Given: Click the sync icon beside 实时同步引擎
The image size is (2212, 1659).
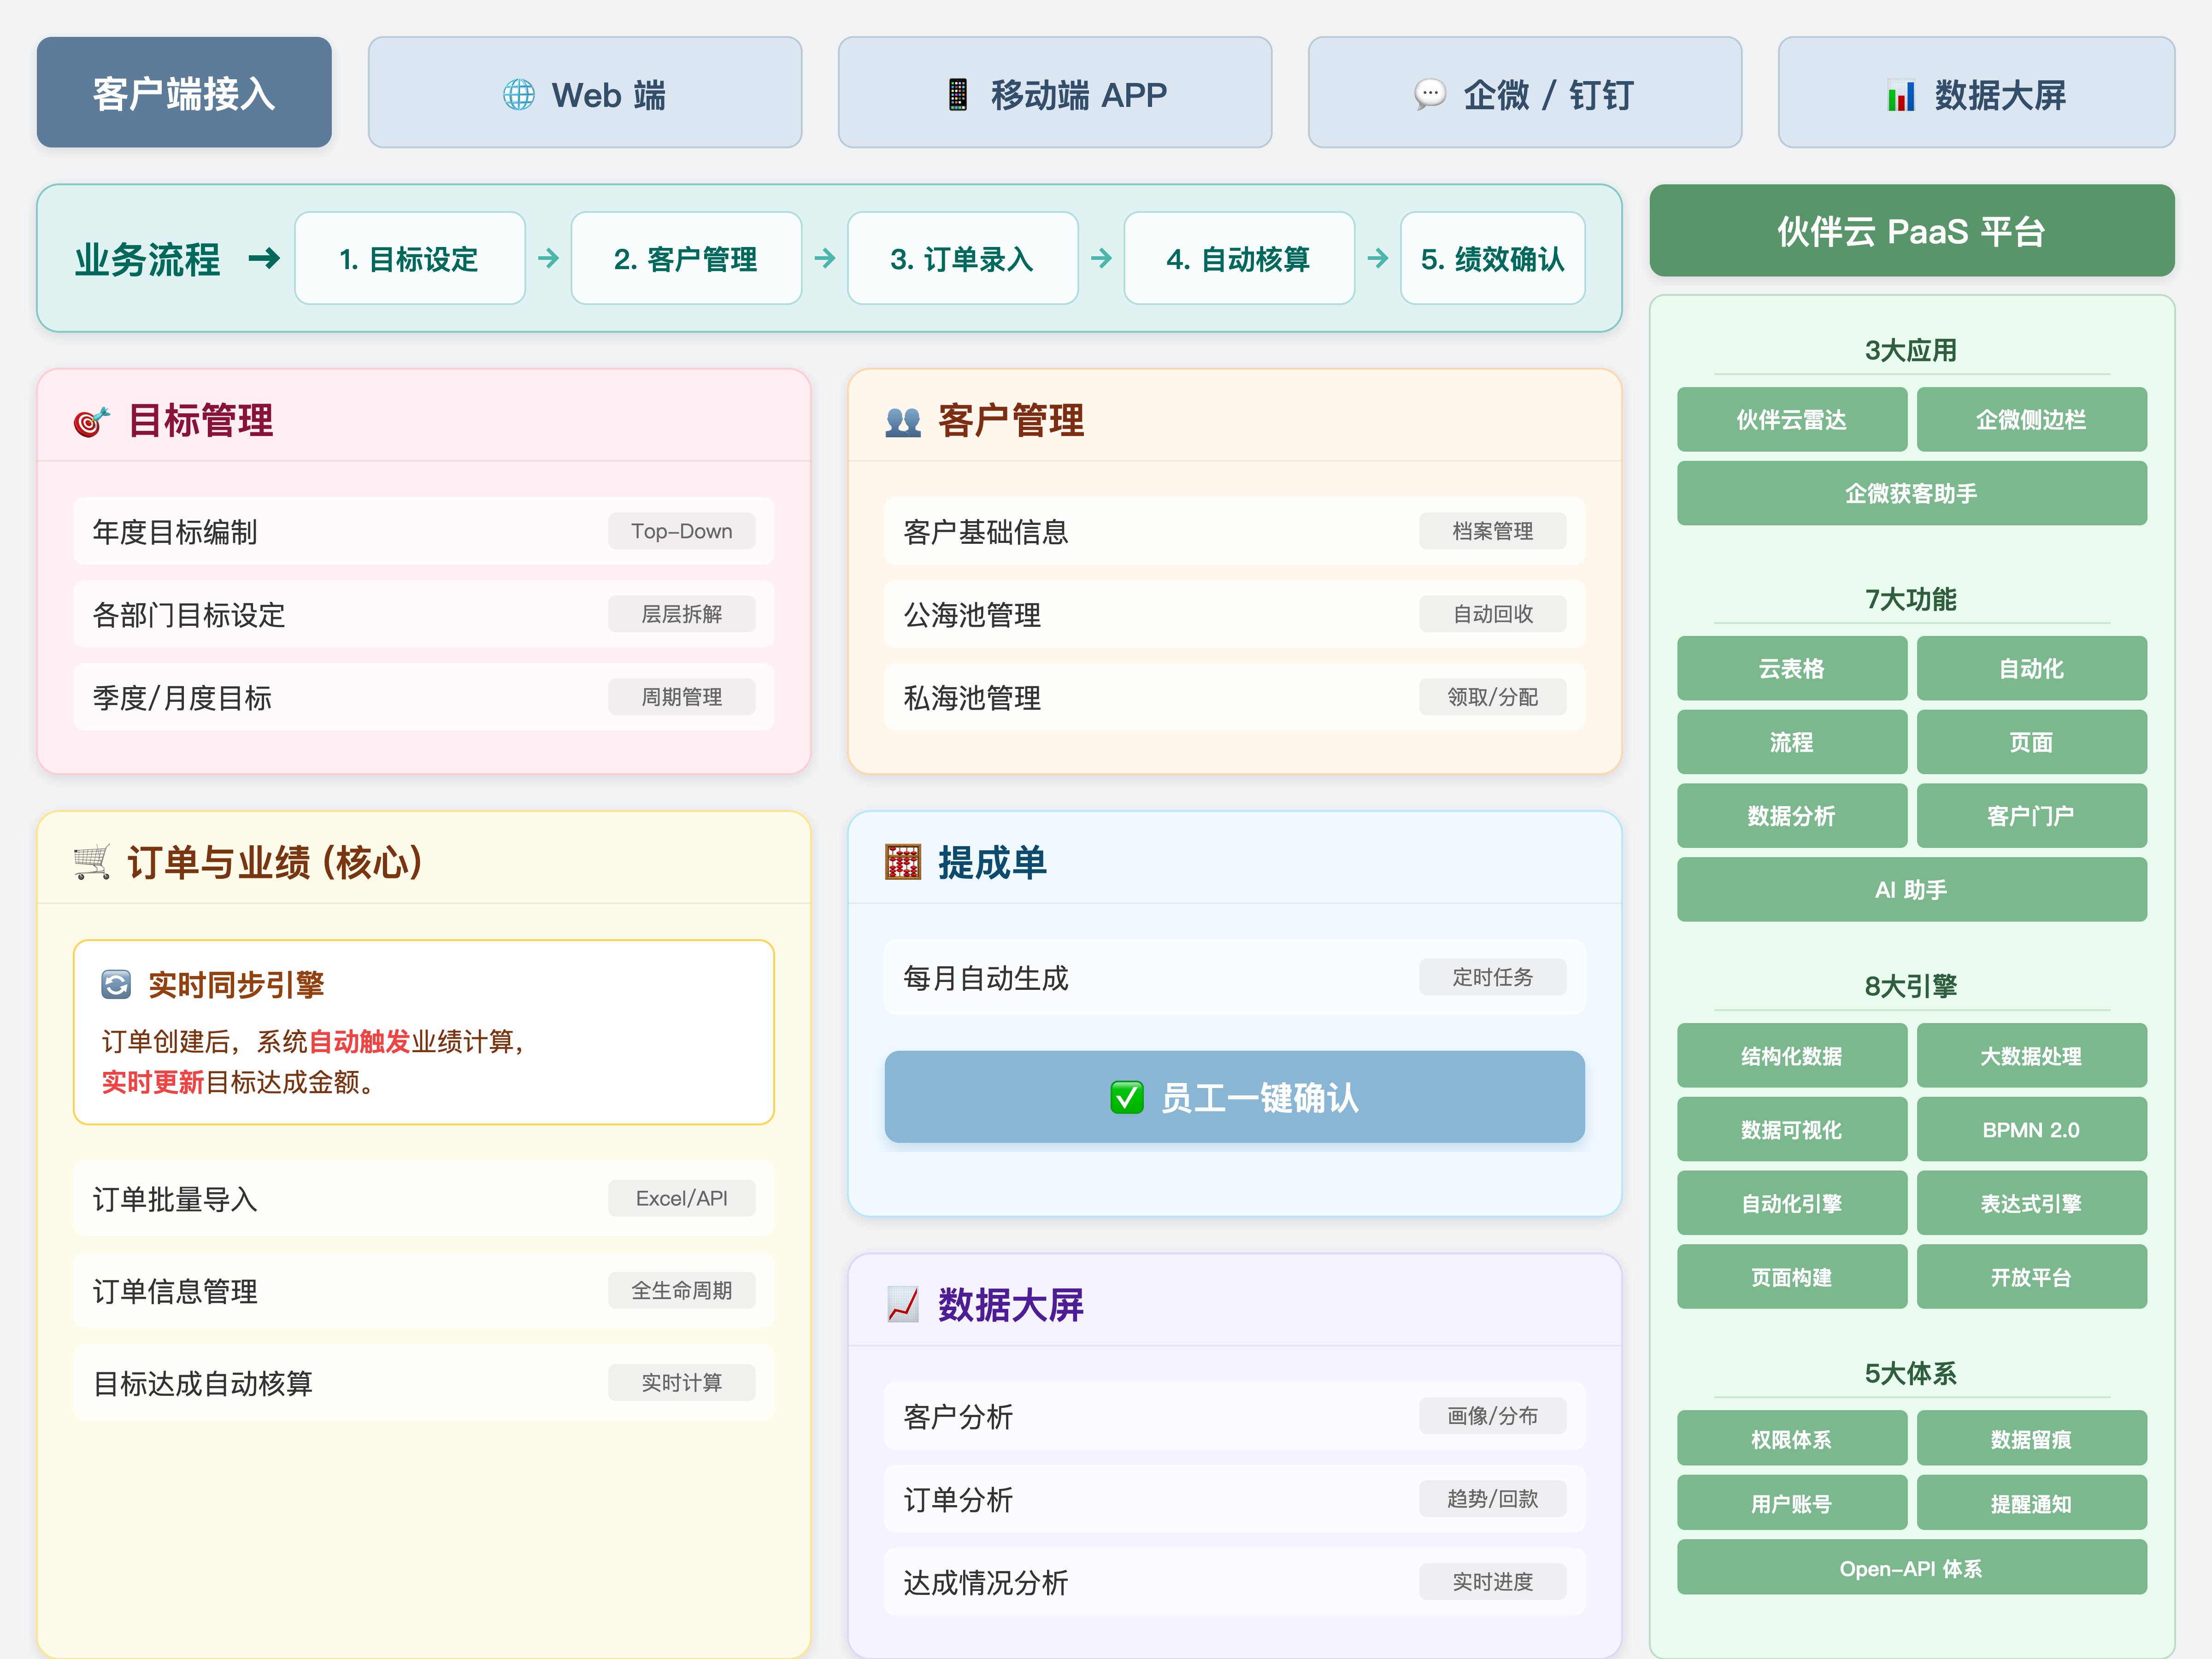Looking at the screenshot, I should pyautogui.click(x=116, y=985).
